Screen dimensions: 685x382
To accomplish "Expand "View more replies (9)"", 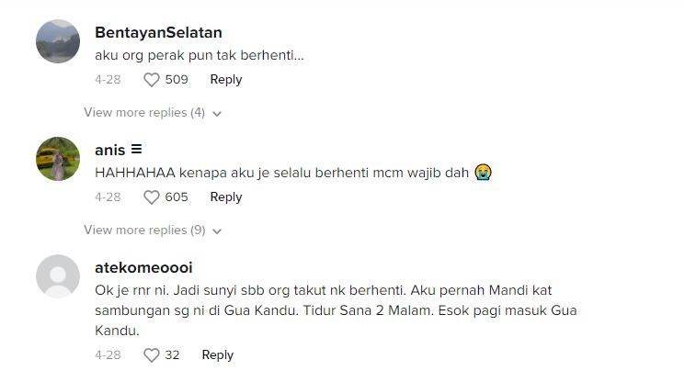I will (144, 230).
